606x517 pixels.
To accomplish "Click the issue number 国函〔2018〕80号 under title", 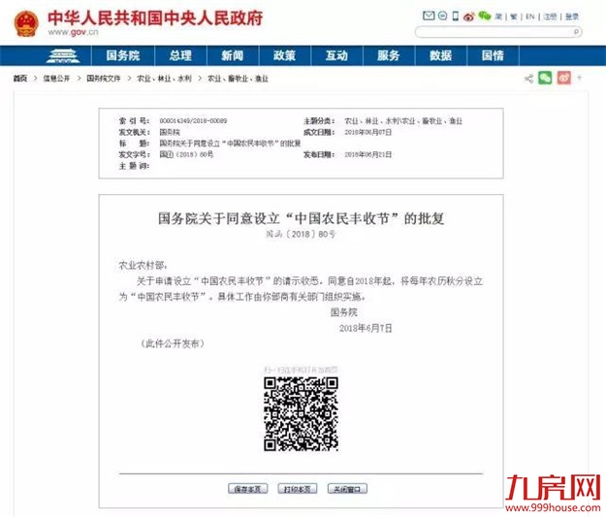I will 301,234.
